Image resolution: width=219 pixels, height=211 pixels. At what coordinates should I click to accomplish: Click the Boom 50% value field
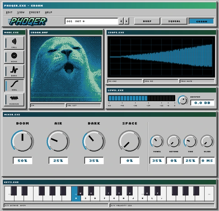tap(23, 161)
